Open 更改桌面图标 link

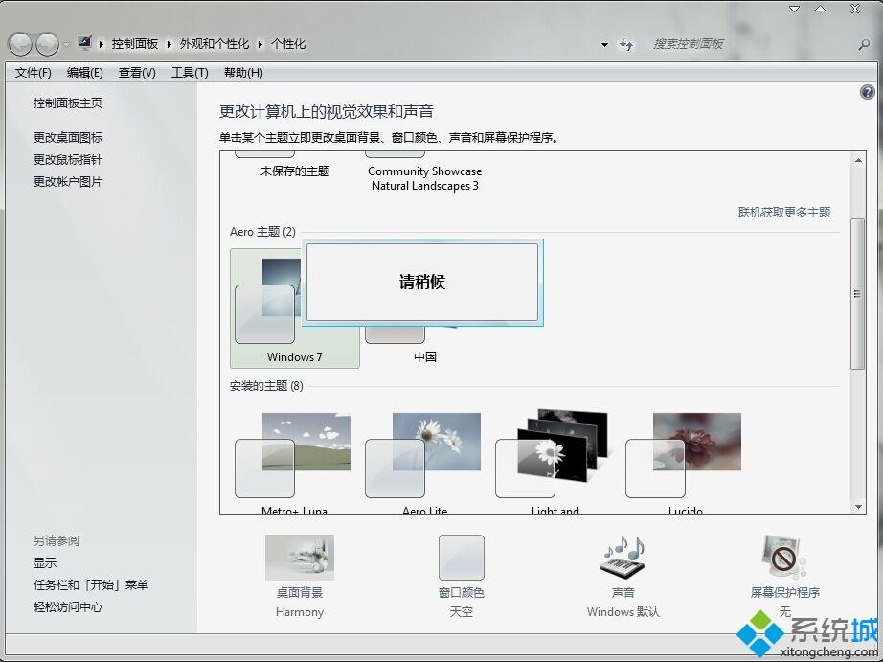(68, 137)
